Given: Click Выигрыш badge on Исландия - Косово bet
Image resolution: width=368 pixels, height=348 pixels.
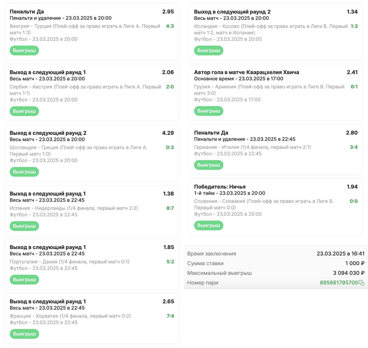Looking at the screenshot, I should 209,50.
